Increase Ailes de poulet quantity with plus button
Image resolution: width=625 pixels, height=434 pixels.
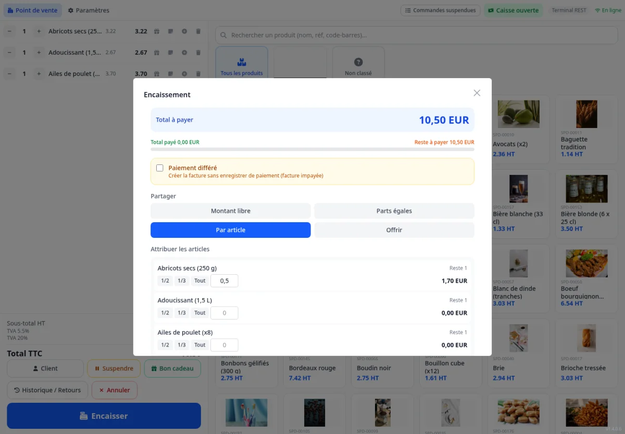coord(39,74)
